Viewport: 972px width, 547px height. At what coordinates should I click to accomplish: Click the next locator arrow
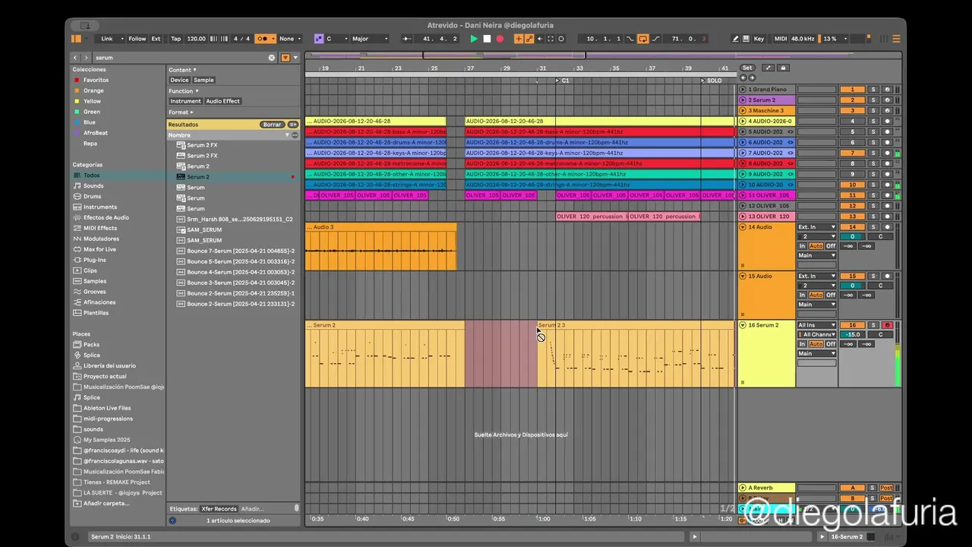pos(752,77)
